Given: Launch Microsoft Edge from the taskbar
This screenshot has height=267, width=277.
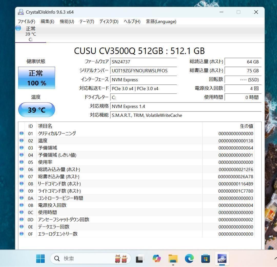Looking at the screenshot, I should pos(189,259).
